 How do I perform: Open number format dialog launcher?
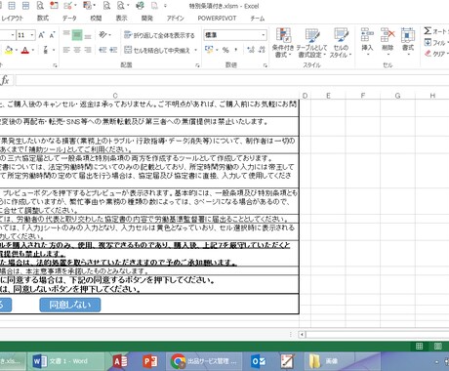265,65
